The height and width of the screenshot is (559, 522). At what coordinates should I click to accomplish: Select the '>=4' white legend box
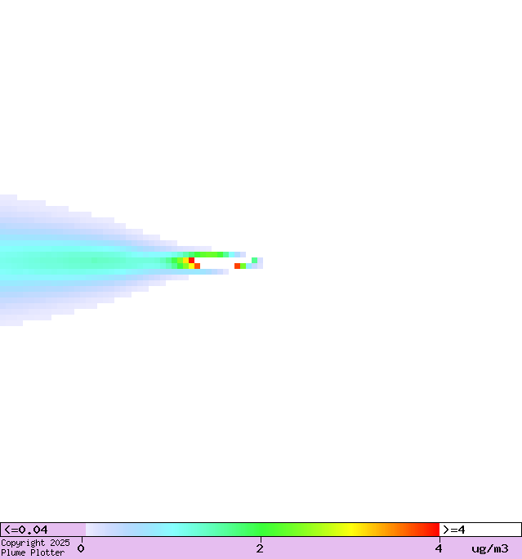coord(480,530)
